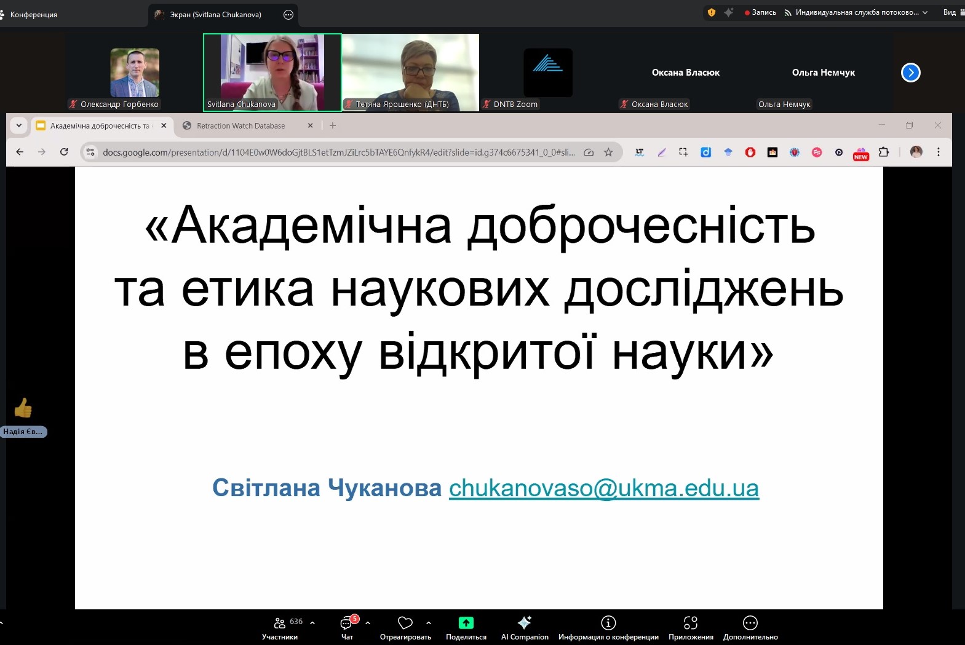Click the purple pen extension icon
Screen dimensions: 965x645
(x=662, y=152)
